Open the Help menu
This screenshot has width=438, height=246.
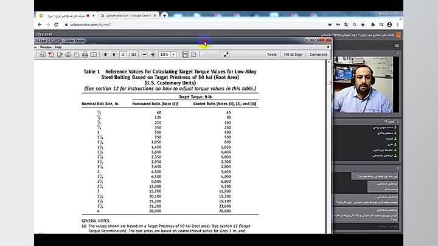tap(58, 47)
